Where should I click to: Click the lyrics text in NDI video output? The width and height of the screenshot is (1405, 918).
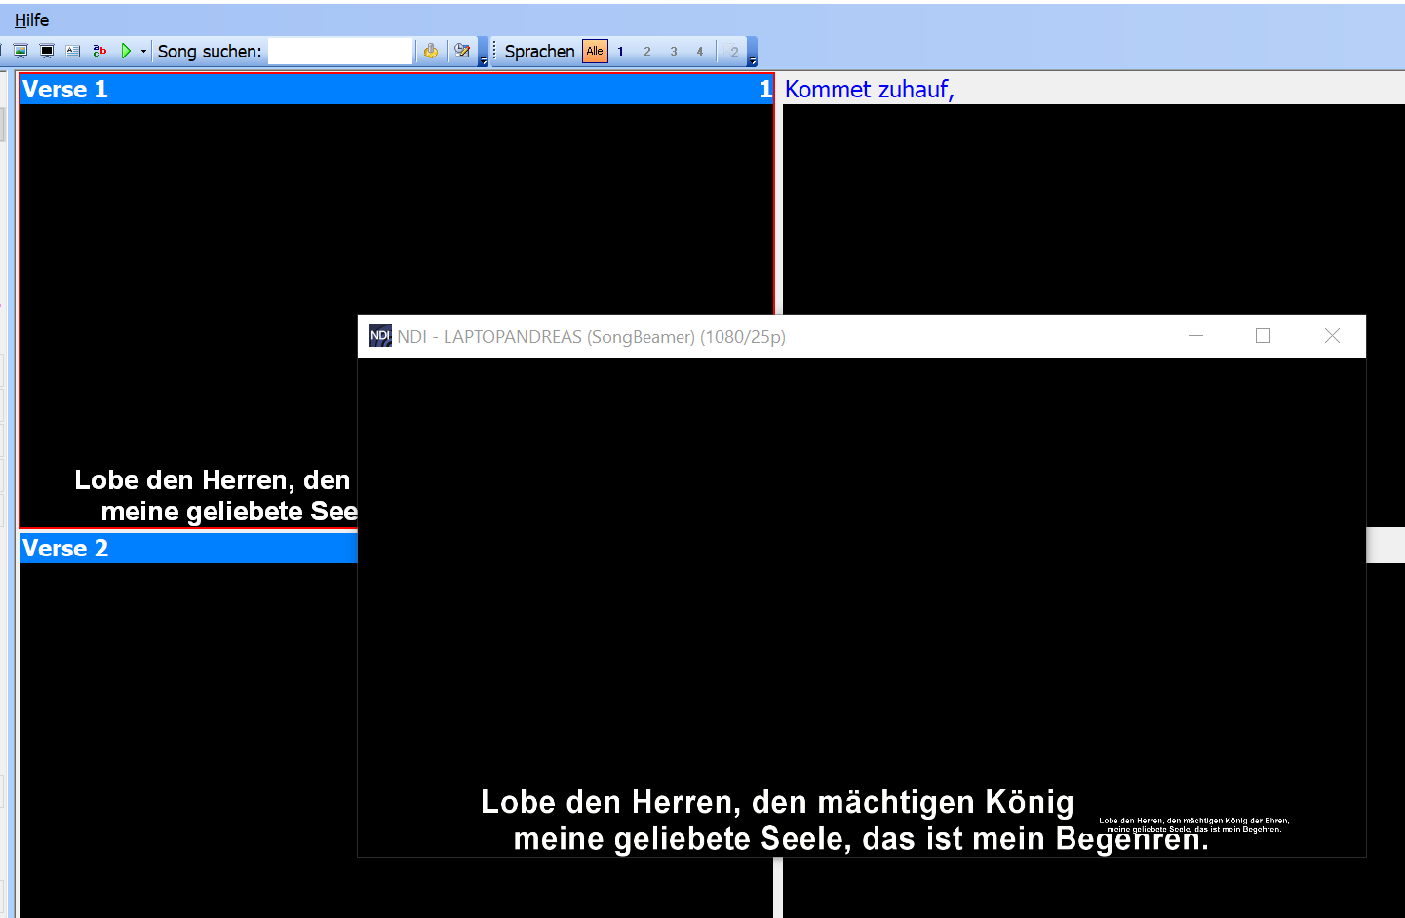tap(844, 821)
